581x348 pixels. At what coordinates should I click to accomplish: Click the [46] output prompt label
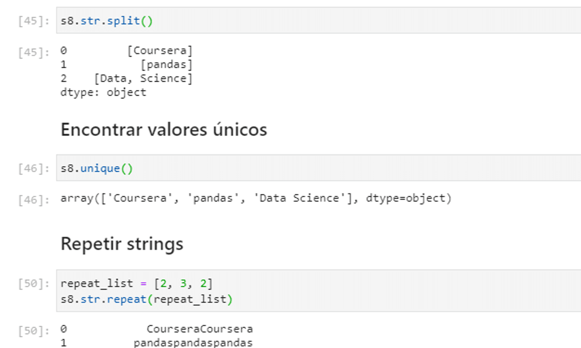(33, 200)
